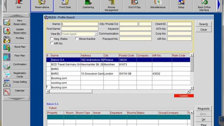This screenshot has width=224, height=126.
Task: Open the Miscellaneous module
Action: tap(158, 6)
